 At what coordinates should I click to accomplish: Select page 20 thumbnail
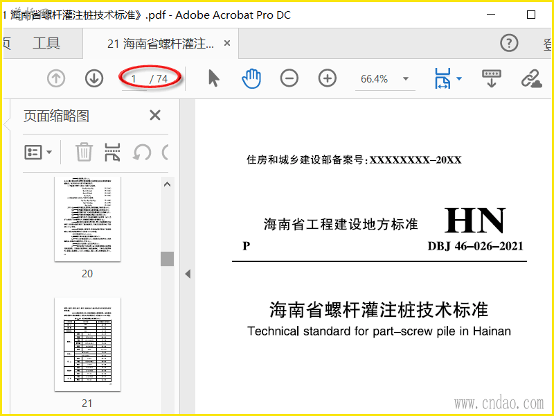click(x=88, y=219)
